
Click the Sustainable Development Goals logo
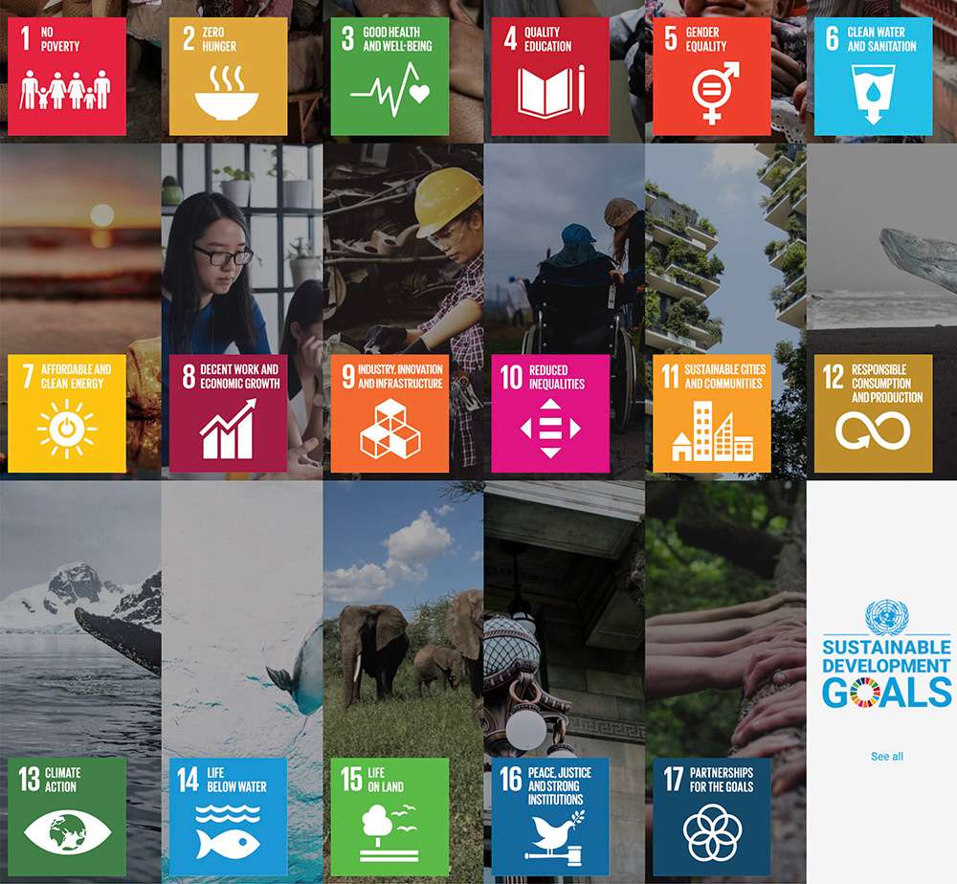coord(887,654)
